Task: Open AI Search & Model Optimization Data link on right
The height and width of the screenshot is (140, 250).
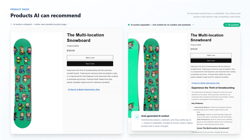Action: [206, 83]
